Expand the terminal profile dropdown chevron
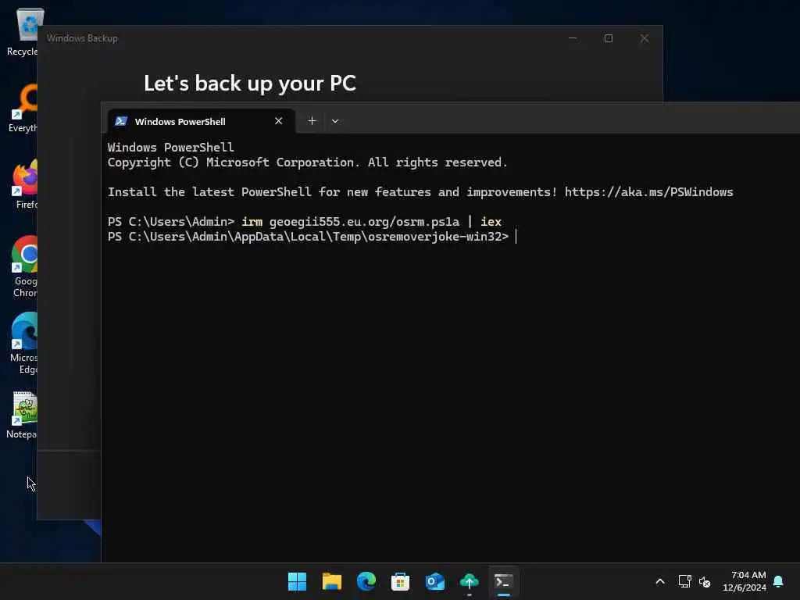The image size is (800, 600). [334, 121]
